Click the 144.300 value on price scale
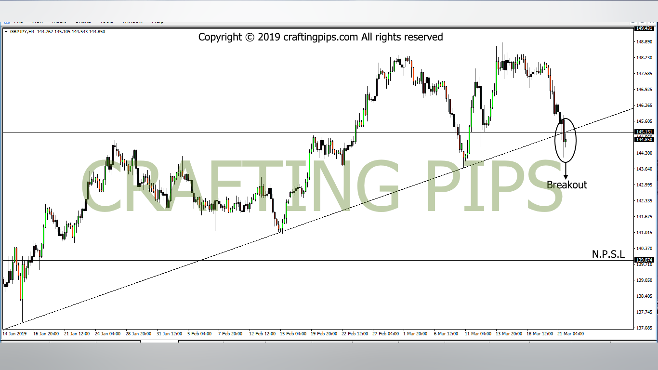The height and width of the screenshot is (370, 658). point(645,153)
